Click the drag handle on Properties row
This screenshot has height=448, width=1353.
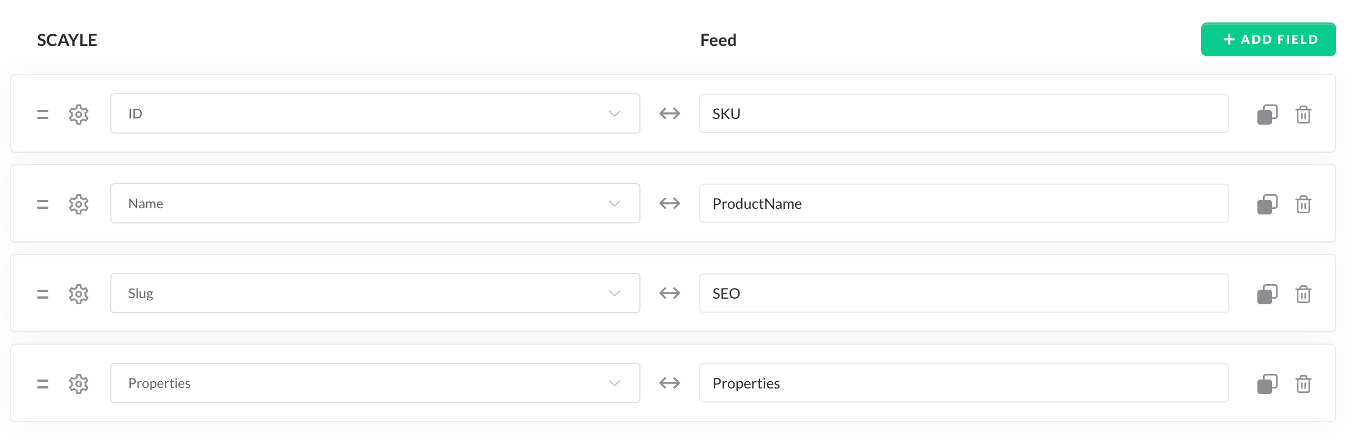point(43,383)
